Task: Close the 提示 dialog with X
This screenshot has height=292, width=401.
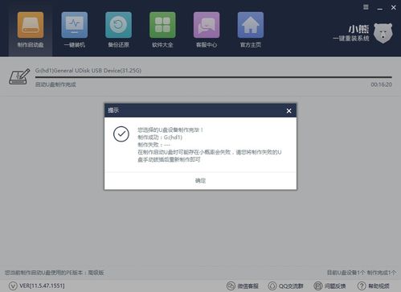Action: pyautogui.click(x=288, y=111)
